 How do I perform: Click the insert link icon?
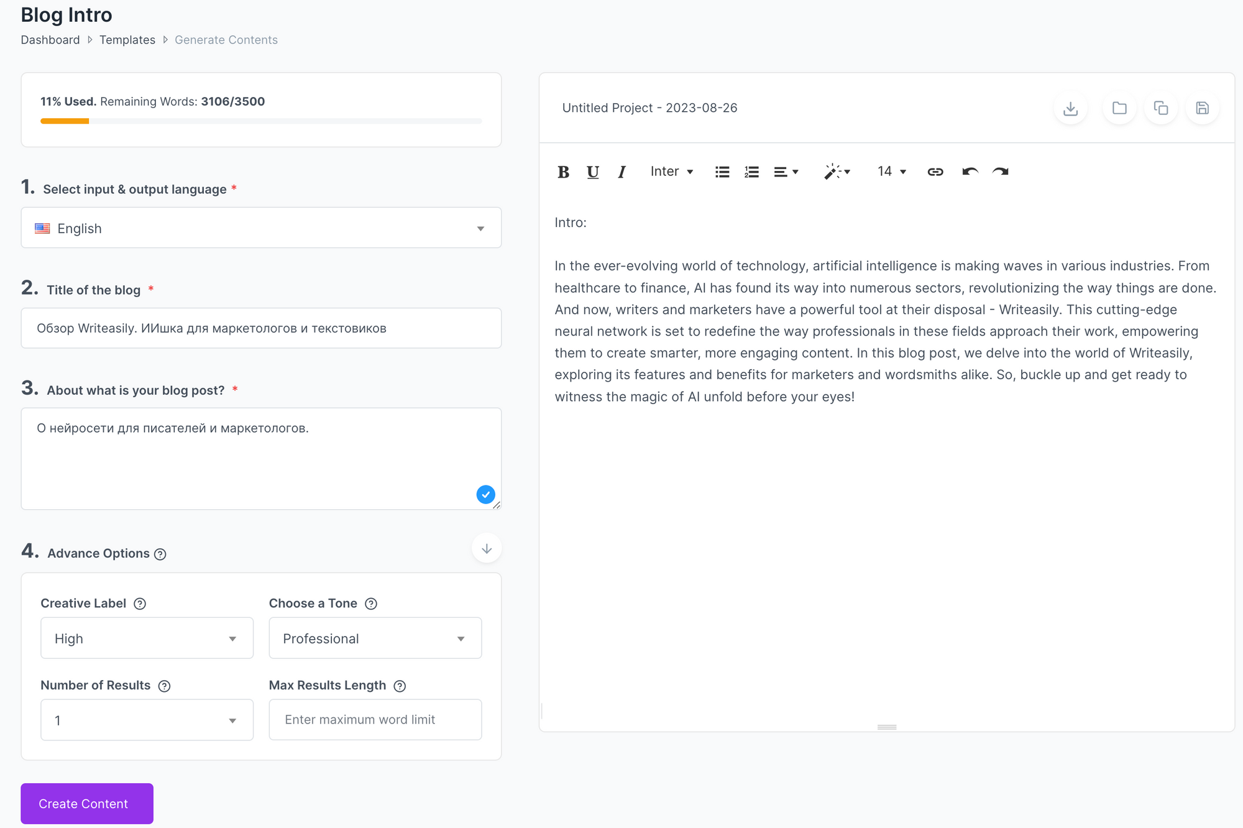pos(935,172)
